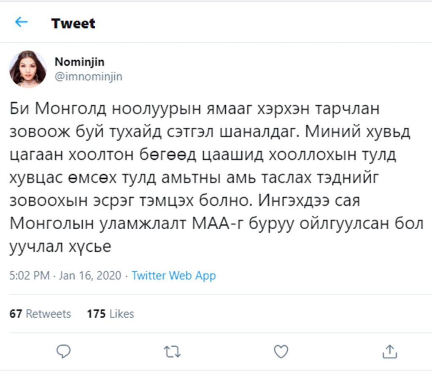
Task: Open Nominjin's profile picture
Action: click(28, 69)
